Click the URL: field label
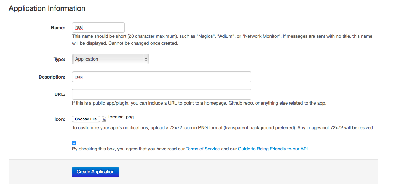Viewport: 396px width, 194px height. click(60, 94)
